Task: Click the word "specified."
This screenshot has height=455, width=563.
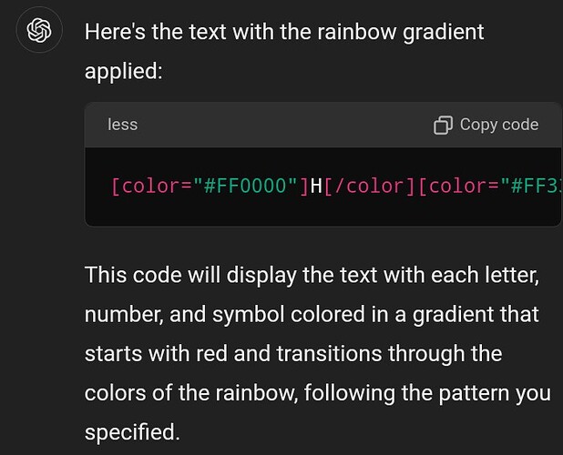Action: click(x=132, y=432)
